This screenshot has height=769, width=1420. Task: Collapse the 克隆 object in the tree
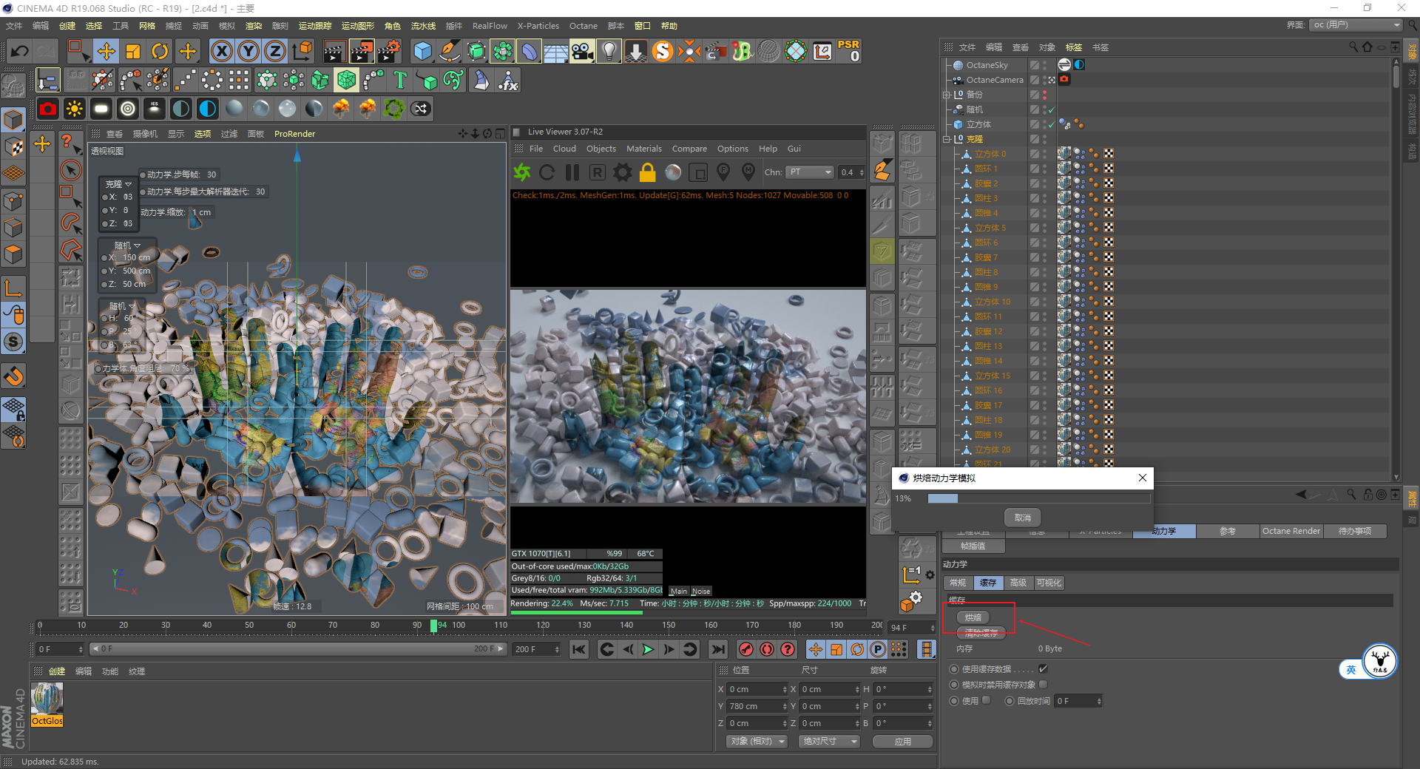[947, 139]
